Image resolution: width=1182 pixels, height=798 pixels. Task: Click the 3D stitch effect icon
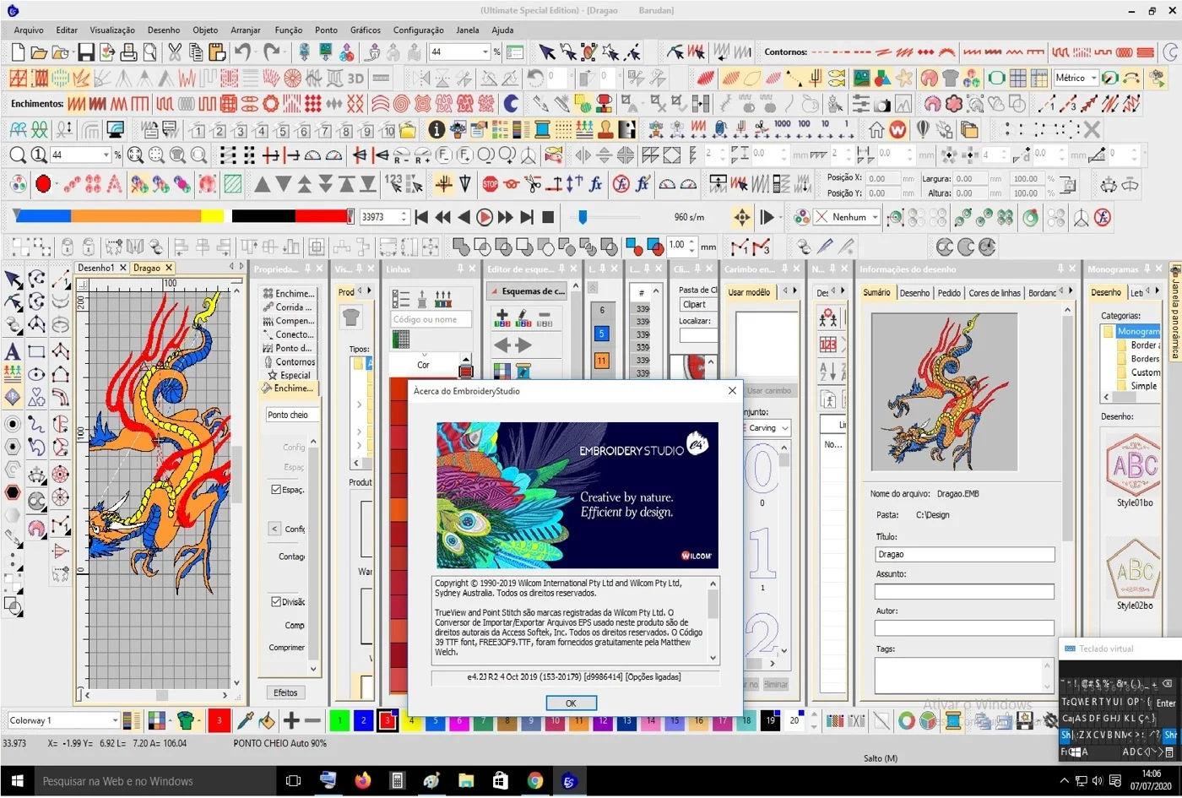pyautogui.click(x=355, y=79)
